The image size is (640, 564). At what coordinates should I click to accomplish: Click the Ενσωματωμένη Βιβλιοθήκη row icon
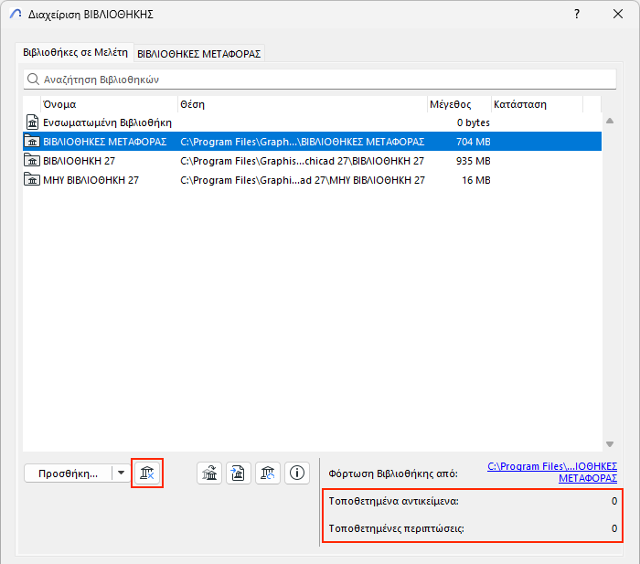point(32,122)
